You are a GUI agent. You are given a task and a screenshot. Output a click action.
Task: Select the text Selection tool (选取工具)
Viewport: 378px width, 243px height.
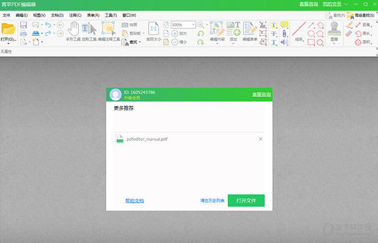pyautogui.click(x=89, y=31)
